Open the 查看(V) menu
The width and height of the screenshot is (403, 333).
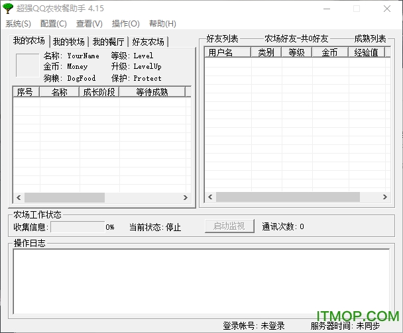pos(89,24)
